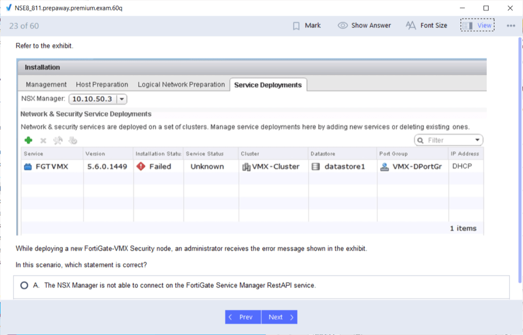This screenshot has height=335, width=523.
Task: Click inside the Filter search field
Action: pyautogui.click(x=448, y=140)
